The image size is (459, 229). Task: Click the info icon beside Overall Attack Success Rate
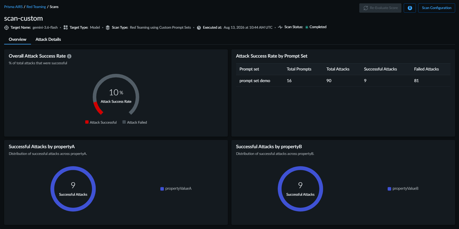point(69,56)
